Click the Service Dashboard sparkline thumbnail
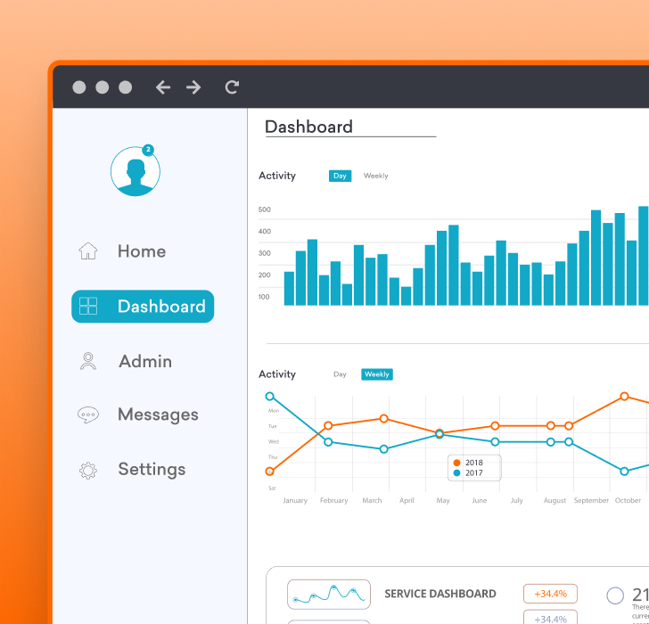Viewport: 649px width, 624px height. coord(329,595)
